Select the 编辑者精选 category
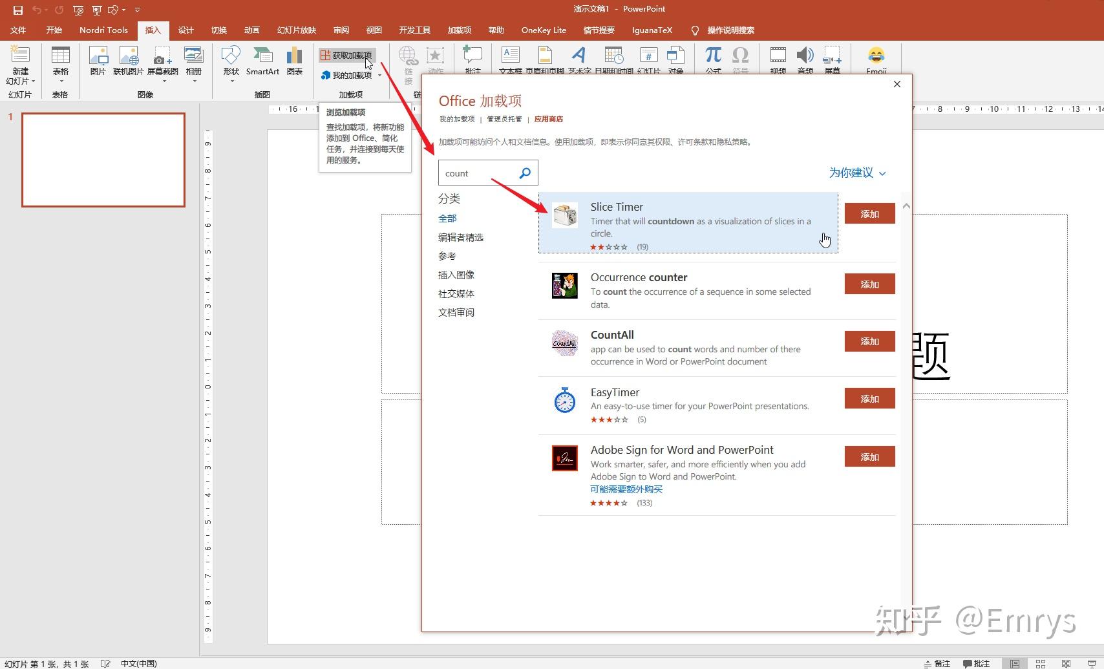Viewport: 1104px width, 669px height. (x=461, y=237)
